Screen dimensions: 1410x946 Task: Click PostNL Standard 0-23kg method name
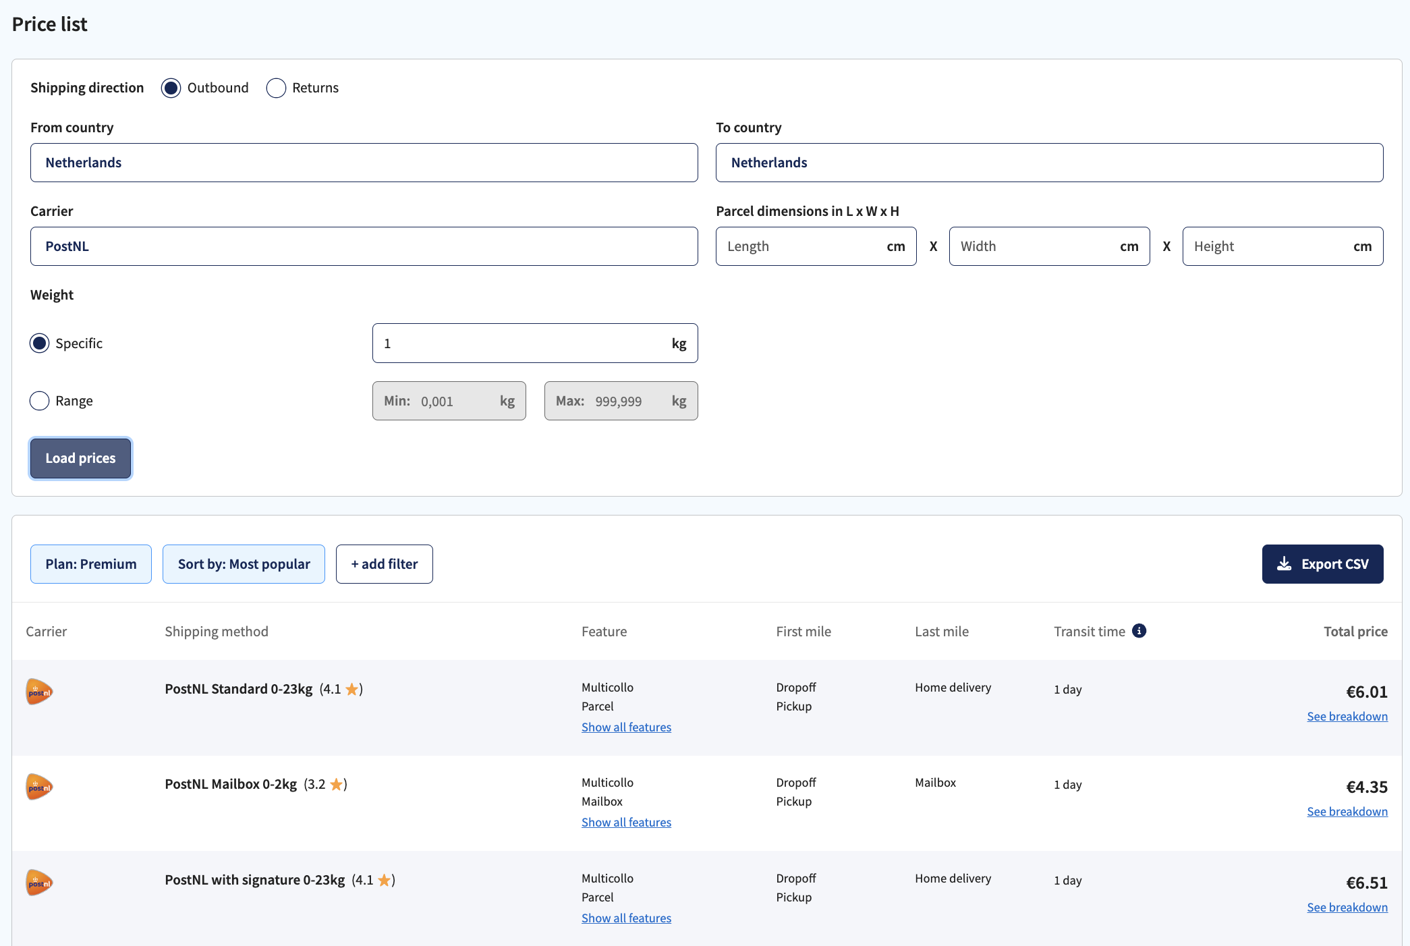tap(239, 689)
